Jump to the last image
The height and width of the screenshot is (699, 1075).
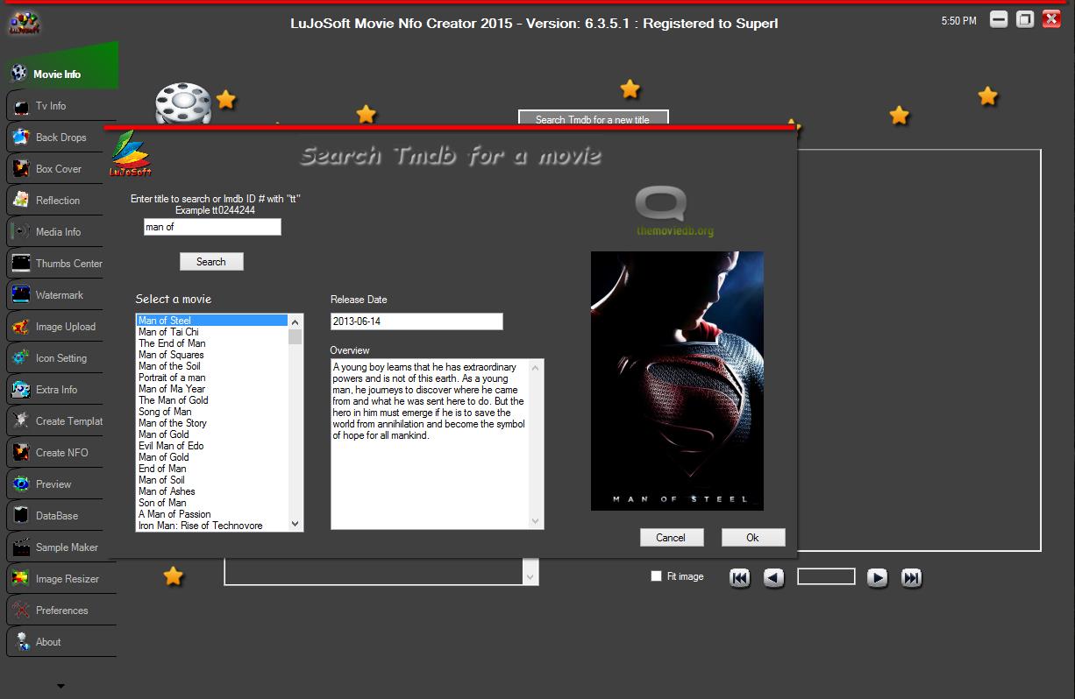coord(912,577)
